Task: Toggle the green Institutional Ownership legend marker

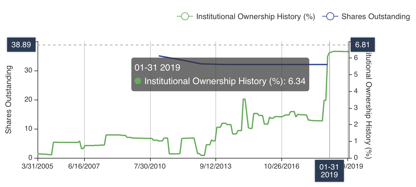Action: pyautogui.click(x=185, y=16)
